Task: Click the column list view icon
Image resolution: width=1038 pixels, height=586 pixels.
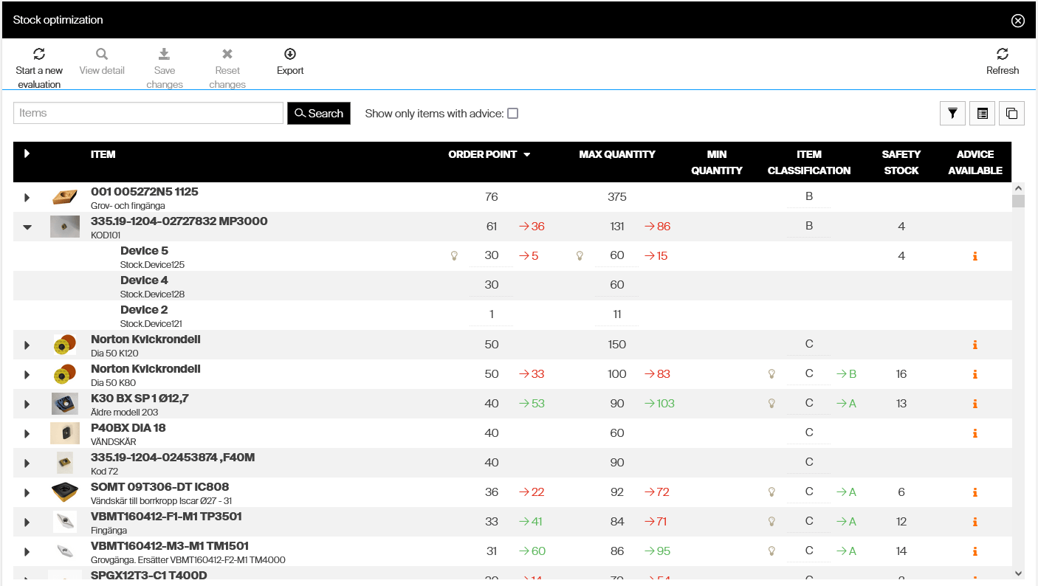Action: (x=982, y=114)
